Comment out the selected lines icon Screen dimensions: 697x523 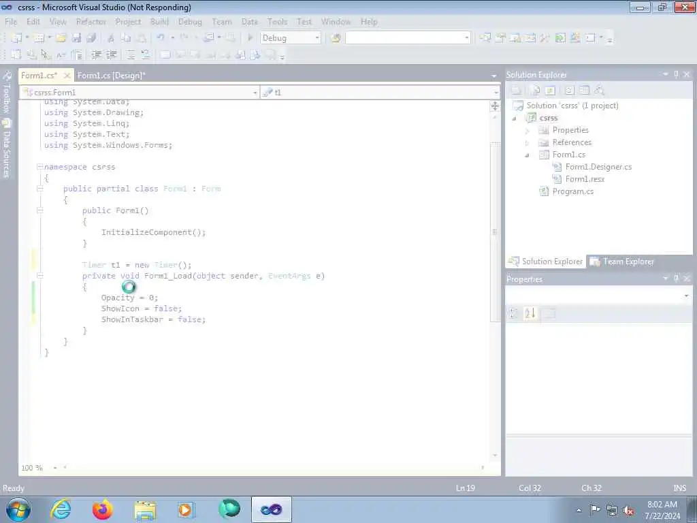pyautogui.click(x=130, y=54)
